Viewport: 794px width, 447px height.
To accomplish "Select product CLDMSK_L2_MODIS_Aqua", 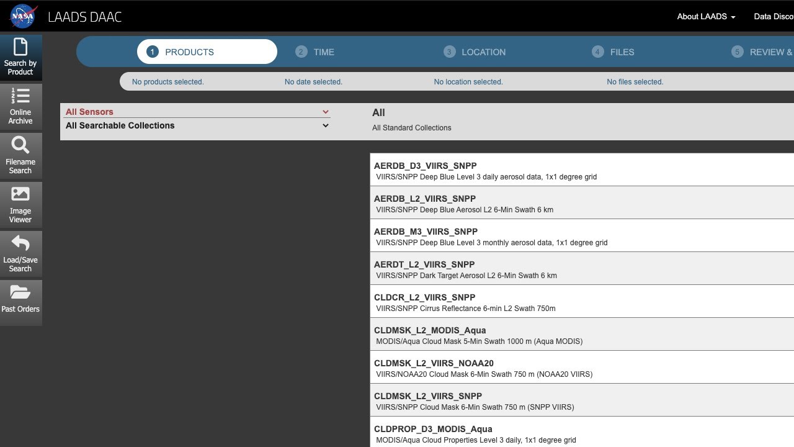I will [x=582, y=334].
